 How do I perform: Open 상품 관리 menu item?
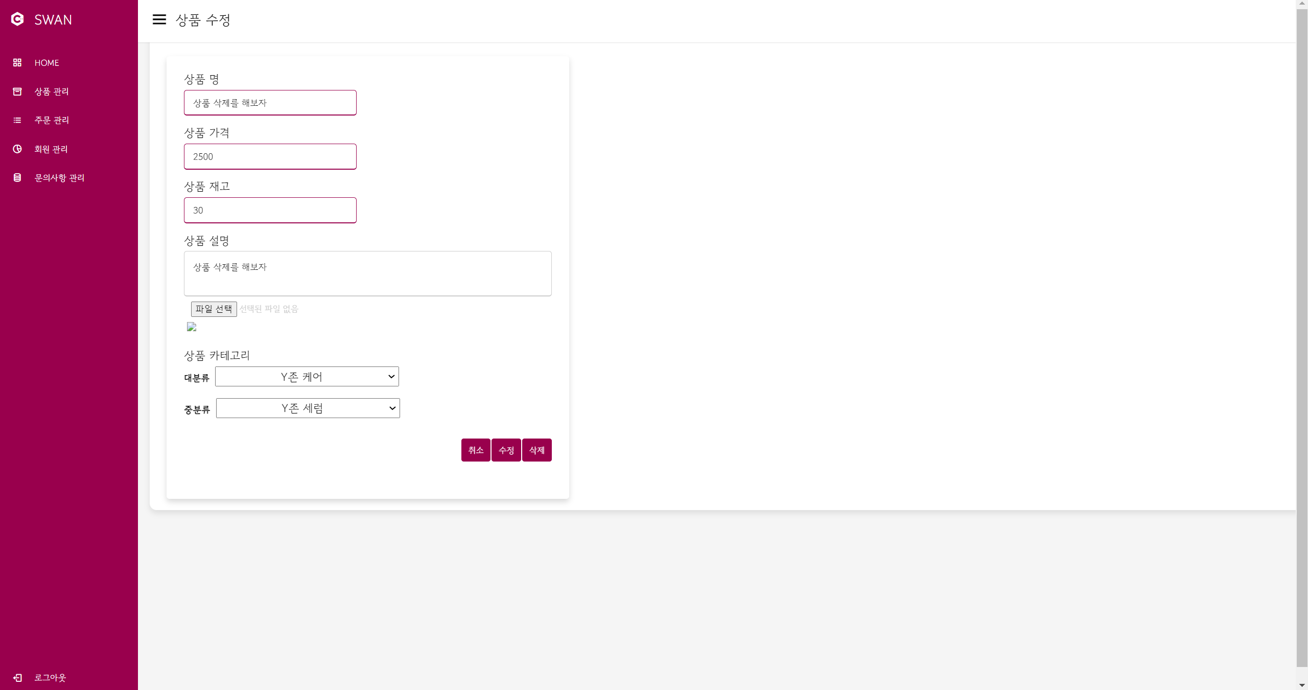tap(52, 91)
